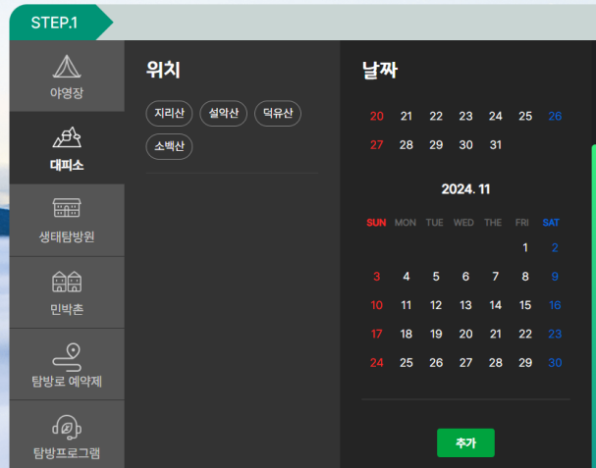Switch to the 대피소 tab label

67,165
